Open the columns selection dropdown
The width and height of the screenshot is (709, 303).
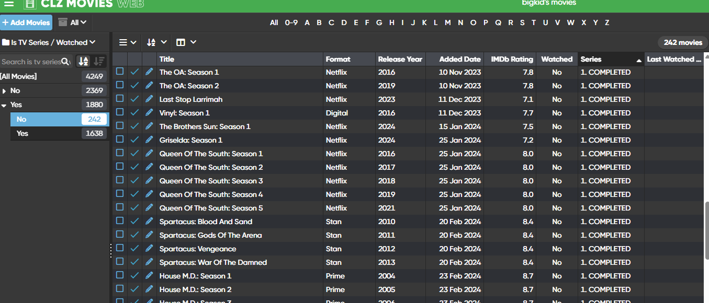(186, 42)
